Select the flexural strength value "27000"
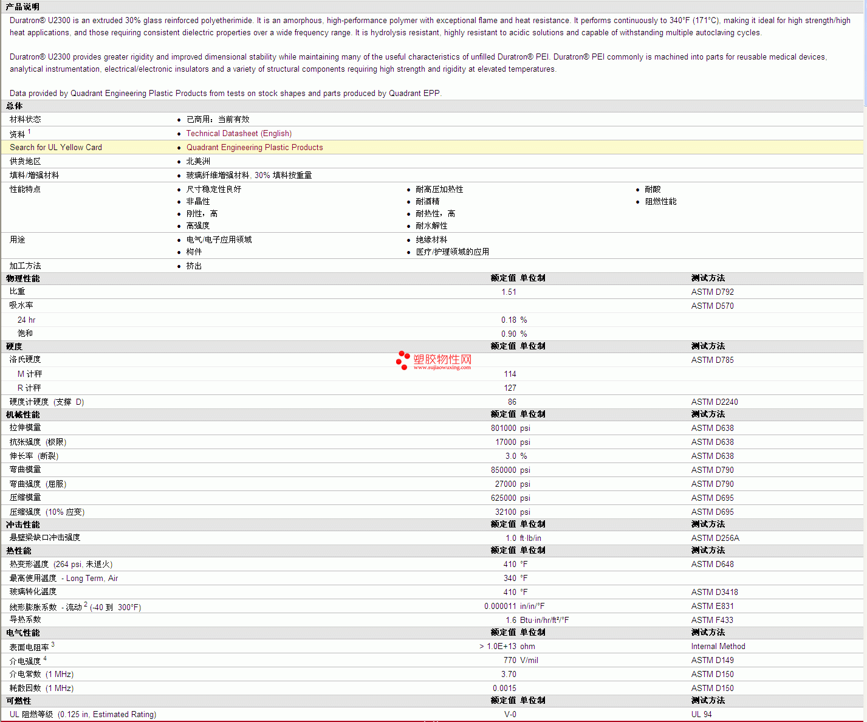 506,484
